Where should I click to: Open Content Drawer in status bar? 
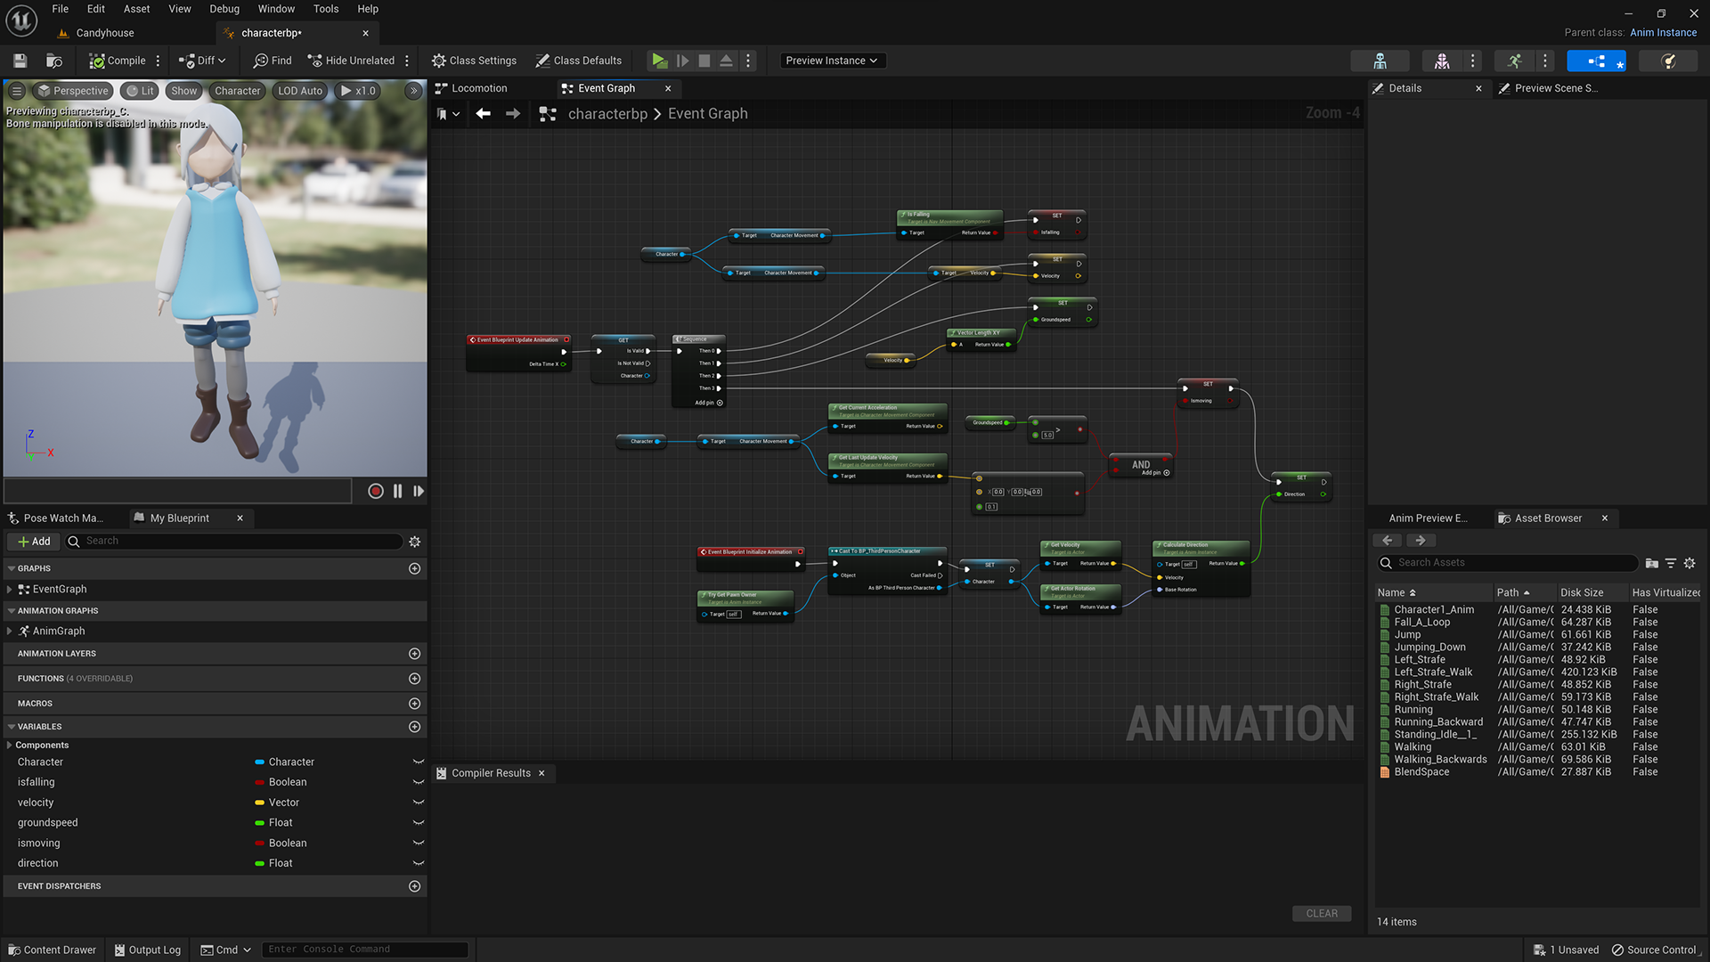click(53, 950)
